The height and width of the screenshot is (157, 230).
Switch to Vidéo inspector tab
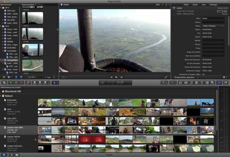[x=186, y=5]
